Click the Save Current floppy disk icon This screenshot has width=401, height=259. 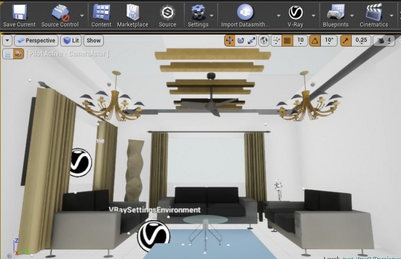[x=20, y=12]
